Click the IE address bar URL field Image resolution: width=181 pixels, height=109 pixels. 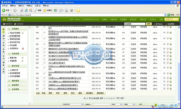(x=87, y=15)
